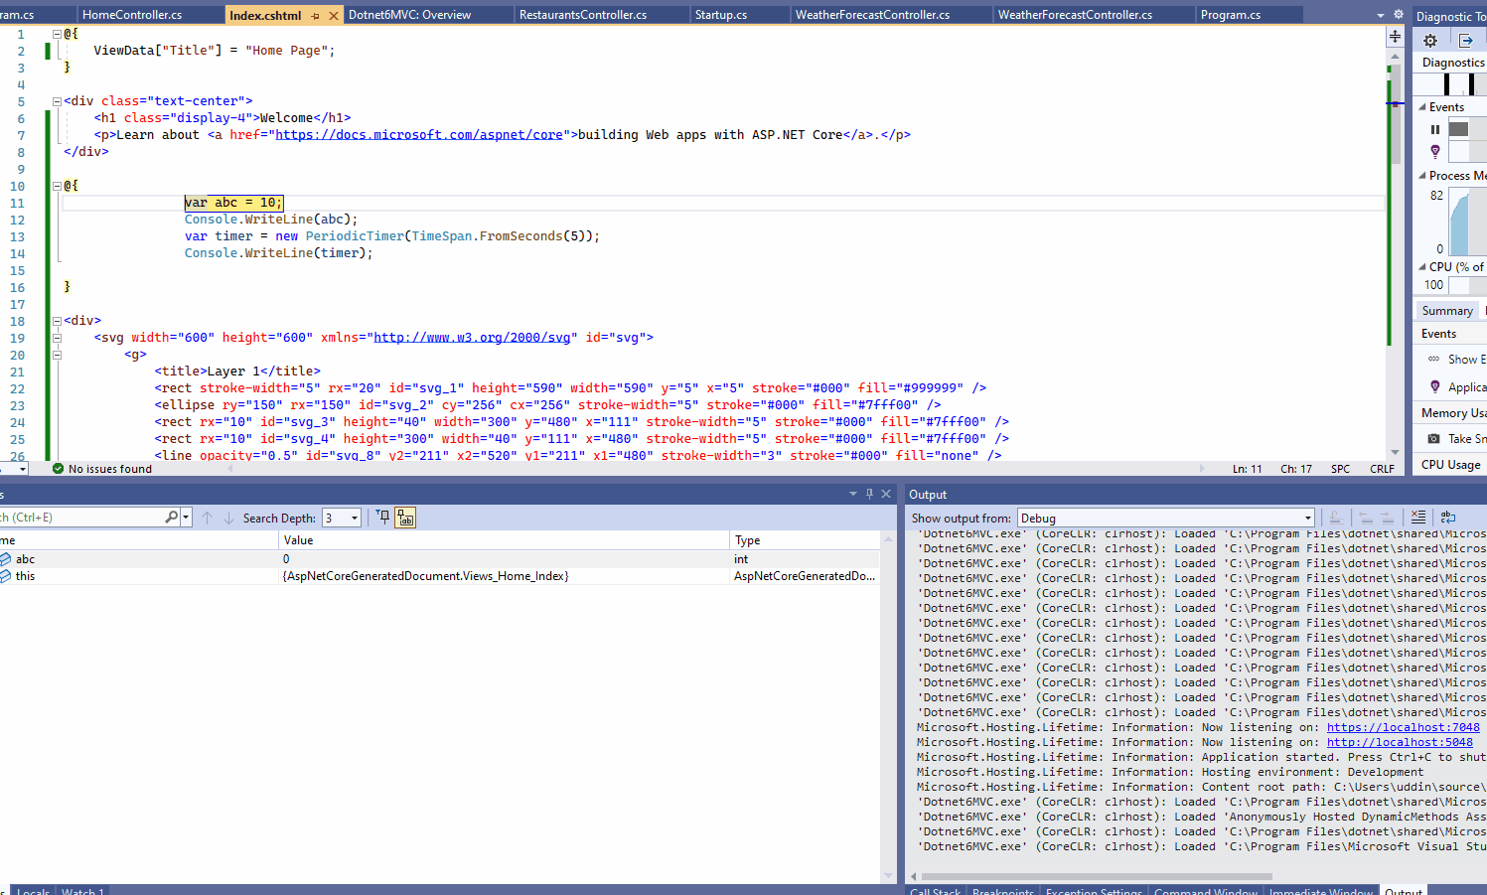
Task: Collapse the Process Memory graph section
Action: click(x=1422, y=176)
